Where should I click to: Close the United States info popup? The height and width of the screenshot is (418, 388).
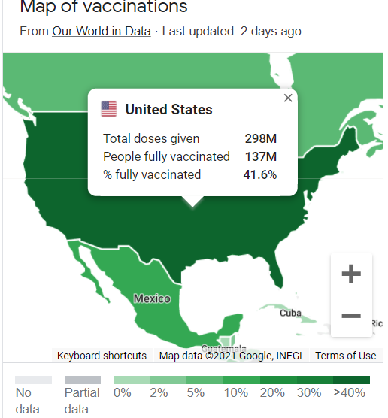[x=288, y=98]
